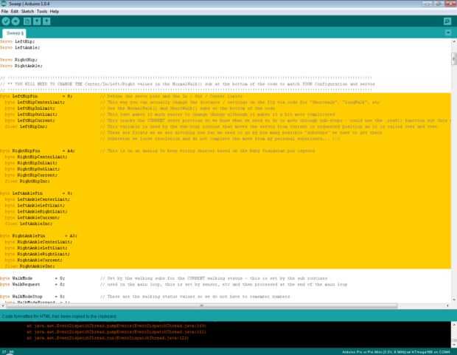Open the tab options dropdown arrow
The image size is (457, 355).
point(448,32)
